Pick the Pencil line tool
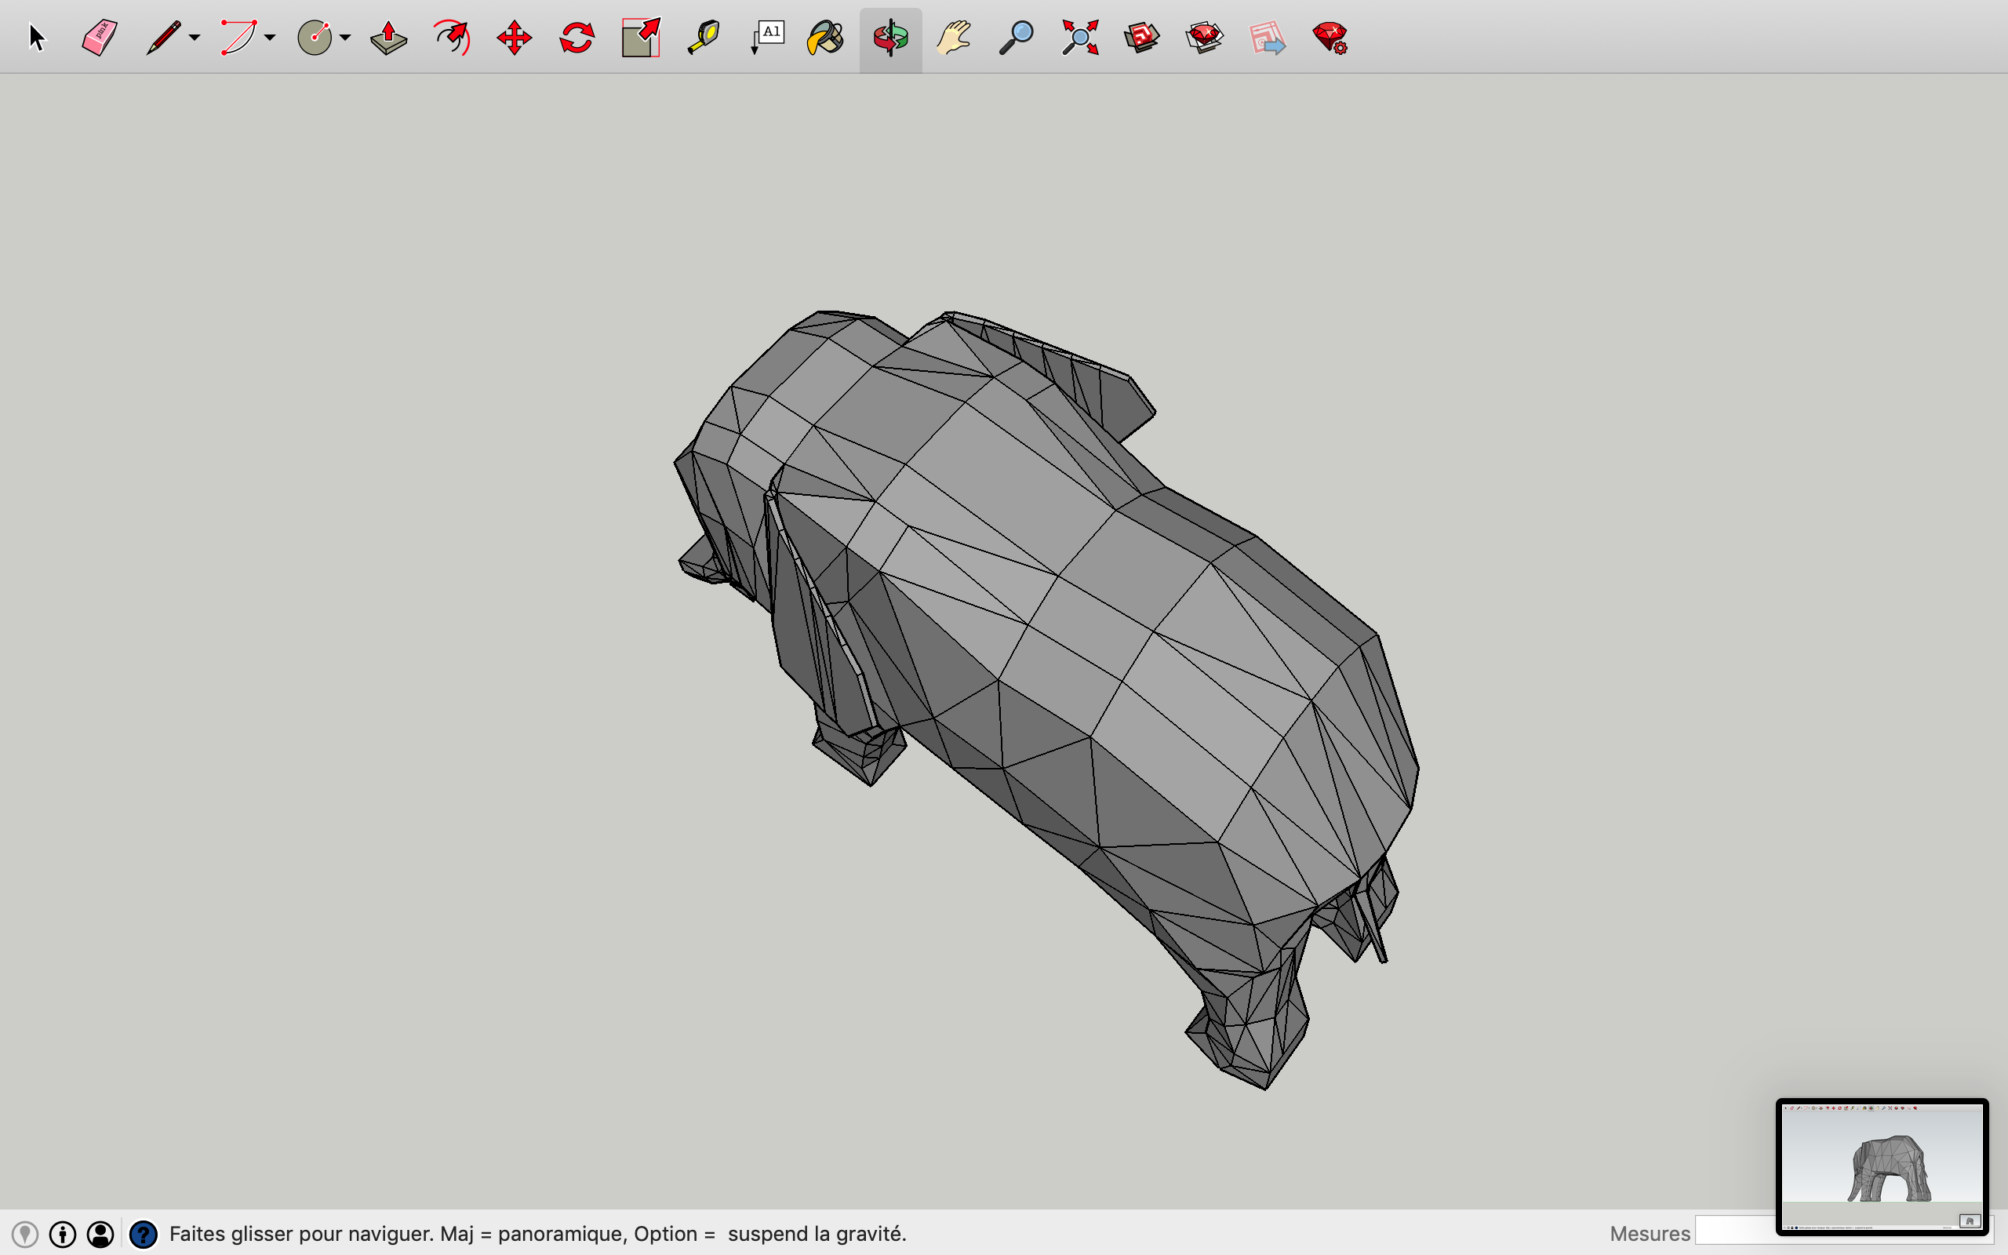The image size is (2008, 1255). click(162, 38)
